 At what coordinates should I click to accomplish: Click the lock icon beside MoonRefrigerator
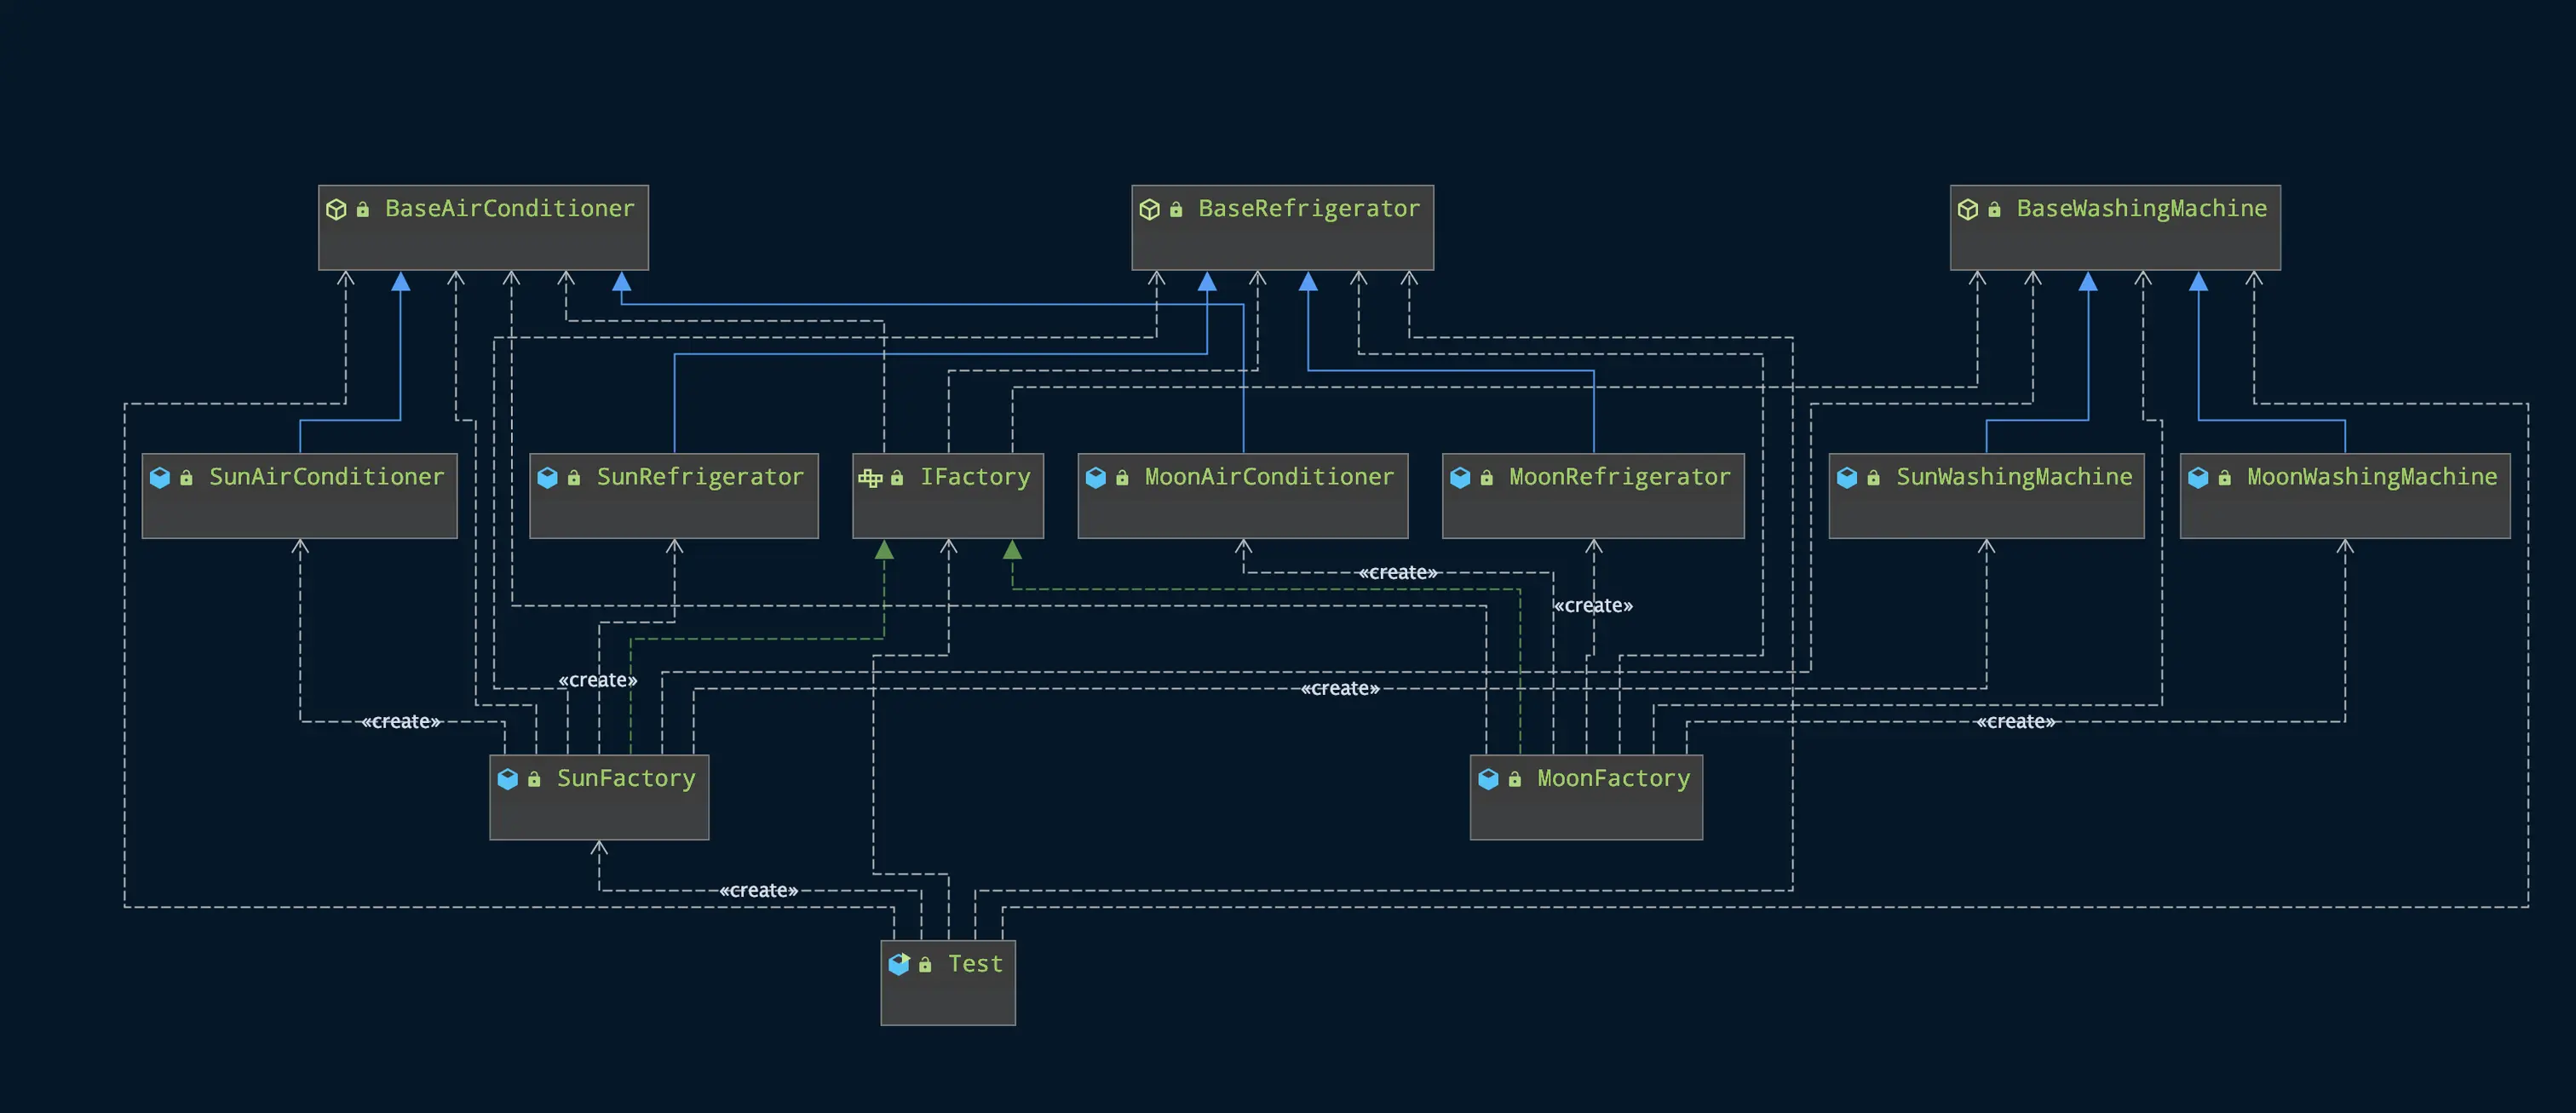1487,478
